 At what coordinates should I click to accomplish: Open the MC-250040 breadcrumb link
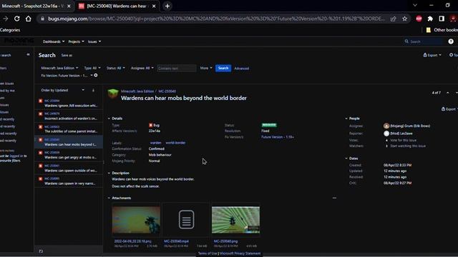click(167, 91)
